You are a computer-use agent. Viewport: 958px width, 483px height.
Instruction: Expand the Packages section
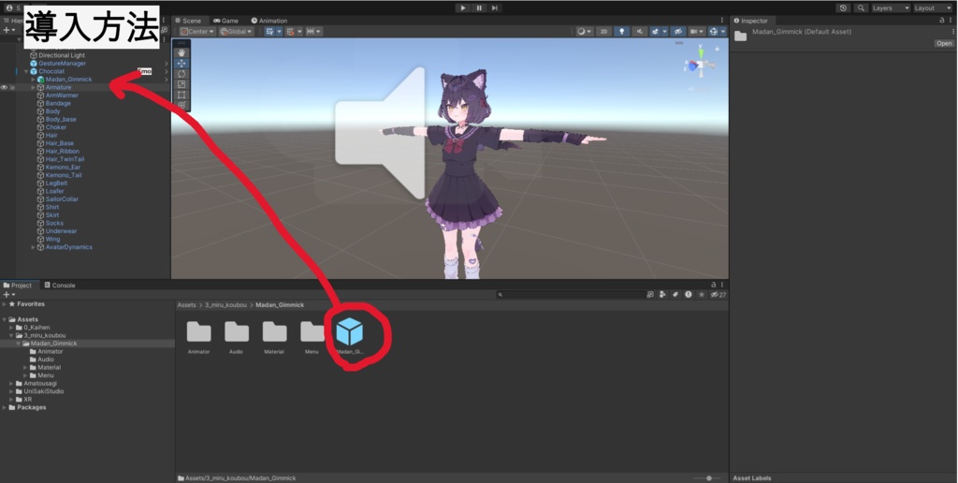click(5, 407)
